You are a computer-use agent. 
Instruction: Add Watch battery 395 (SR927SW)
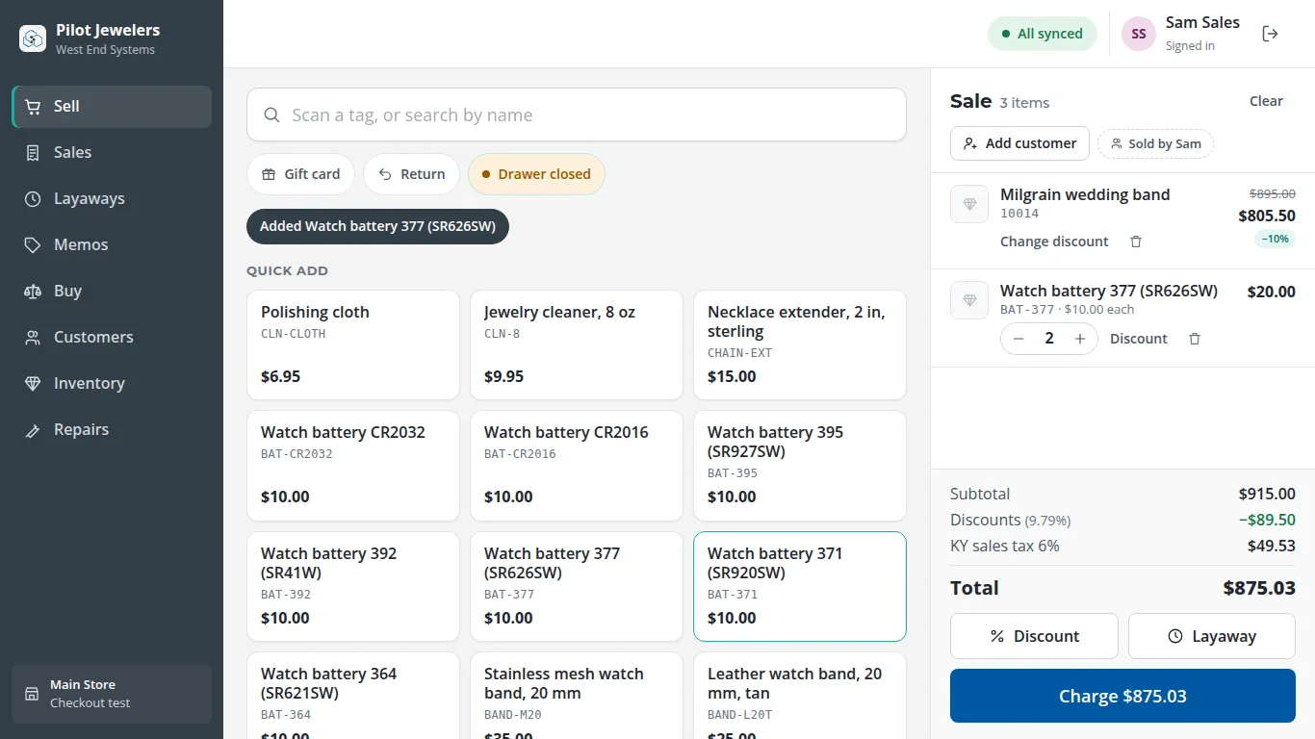click(x=800, y=466)
